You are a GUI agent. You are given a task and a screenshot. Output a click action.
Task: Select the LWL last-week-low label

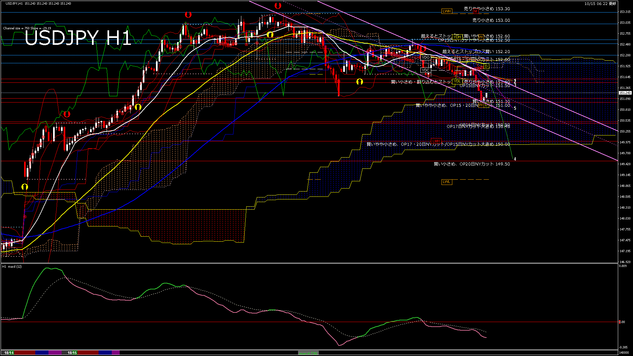446,182
